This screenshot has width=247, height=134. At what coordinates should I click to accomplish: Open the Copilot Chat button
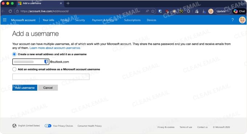(x=239, y=11)
